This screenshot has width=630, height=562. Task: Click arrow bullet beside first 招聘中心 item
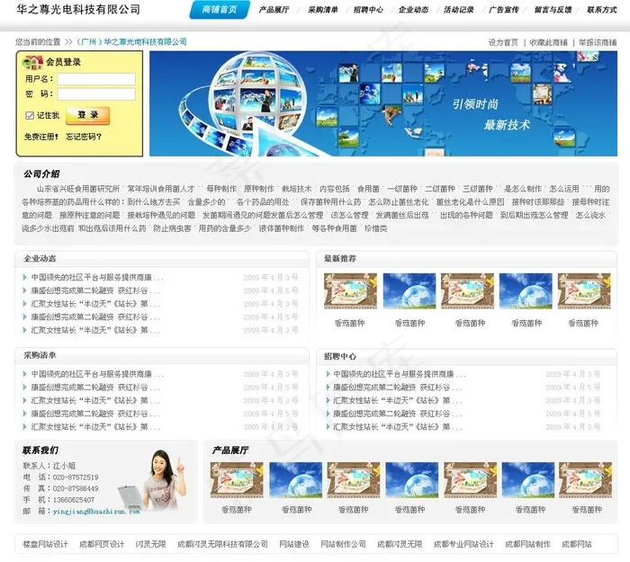(328, 374)
